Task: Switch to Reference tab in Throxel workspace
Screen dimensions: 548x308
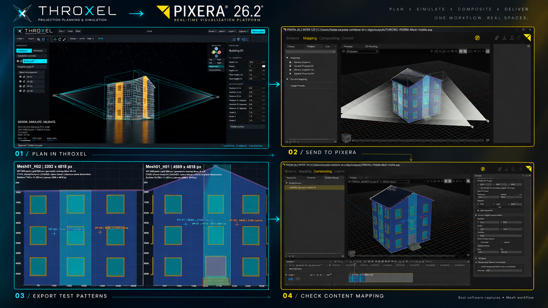Action: pyautogui.click(x=40, y=51)
